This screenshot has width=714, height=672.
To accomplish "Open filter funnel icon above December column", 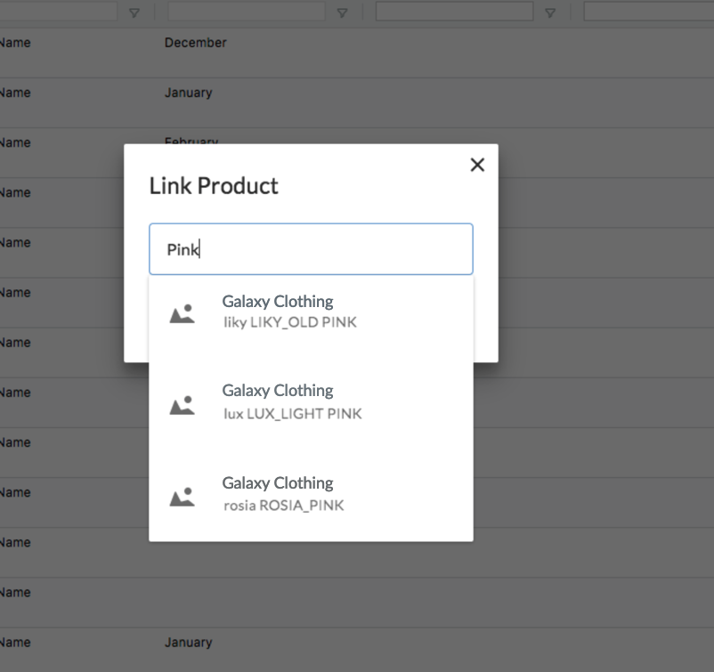I will click(342, 12).
